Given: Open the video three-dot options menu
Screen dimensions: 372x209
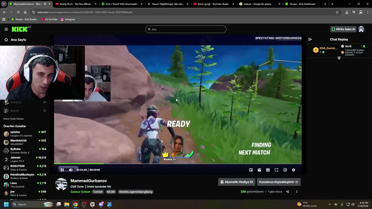Looking at the screenshot, I should (x=297, y=192).
